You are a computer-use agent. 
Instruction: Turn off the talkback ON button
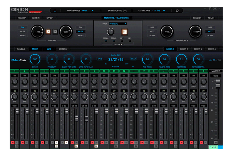coord(125,32)
